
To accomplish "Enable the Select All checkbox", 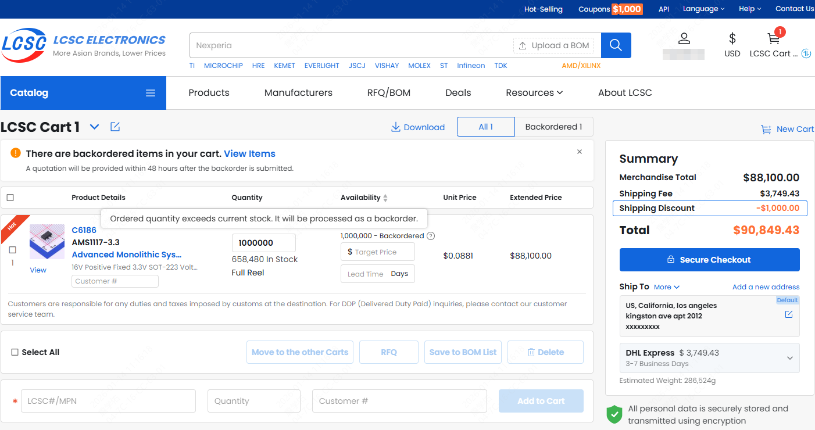I will pos(15,352).
